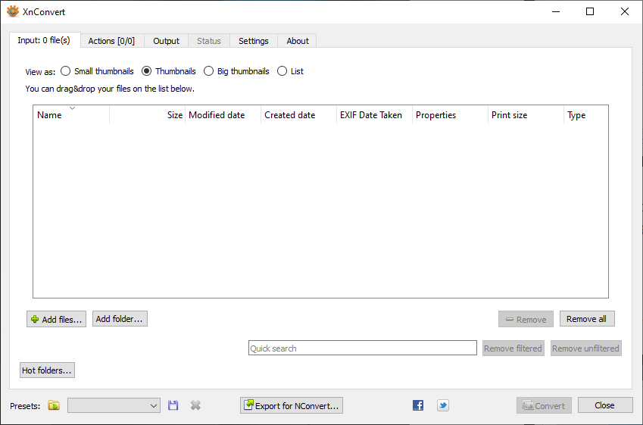Sort by Name column header
Screen dimensions: 643x425
click(71, 115)
